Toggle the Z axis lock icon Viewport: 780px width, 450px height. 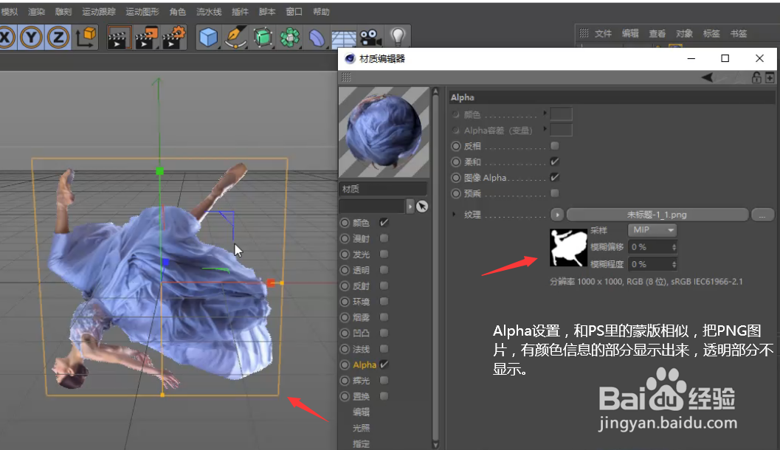pos(58,38)
